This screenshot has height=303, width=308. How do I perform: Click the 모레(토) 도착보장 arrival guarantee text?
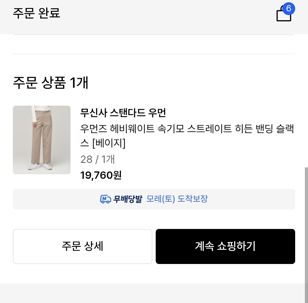pyautogui.click(x=177, y=199)
